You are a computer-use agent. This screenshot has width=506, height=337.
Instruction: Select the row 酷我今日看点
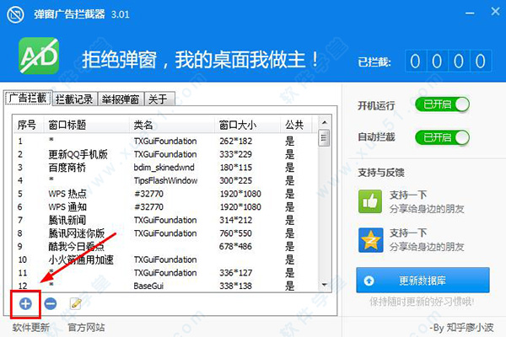(x=165, y=246)
